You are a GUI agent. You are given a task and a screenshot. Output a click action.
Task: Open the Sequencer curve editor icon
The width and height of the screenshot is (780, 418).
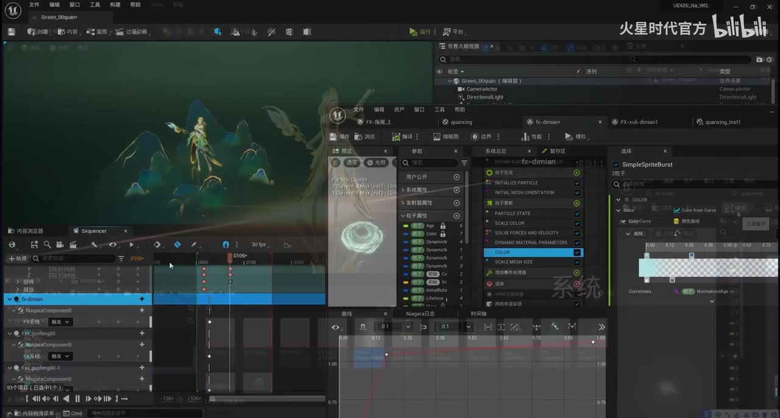[x=288, y=244]
